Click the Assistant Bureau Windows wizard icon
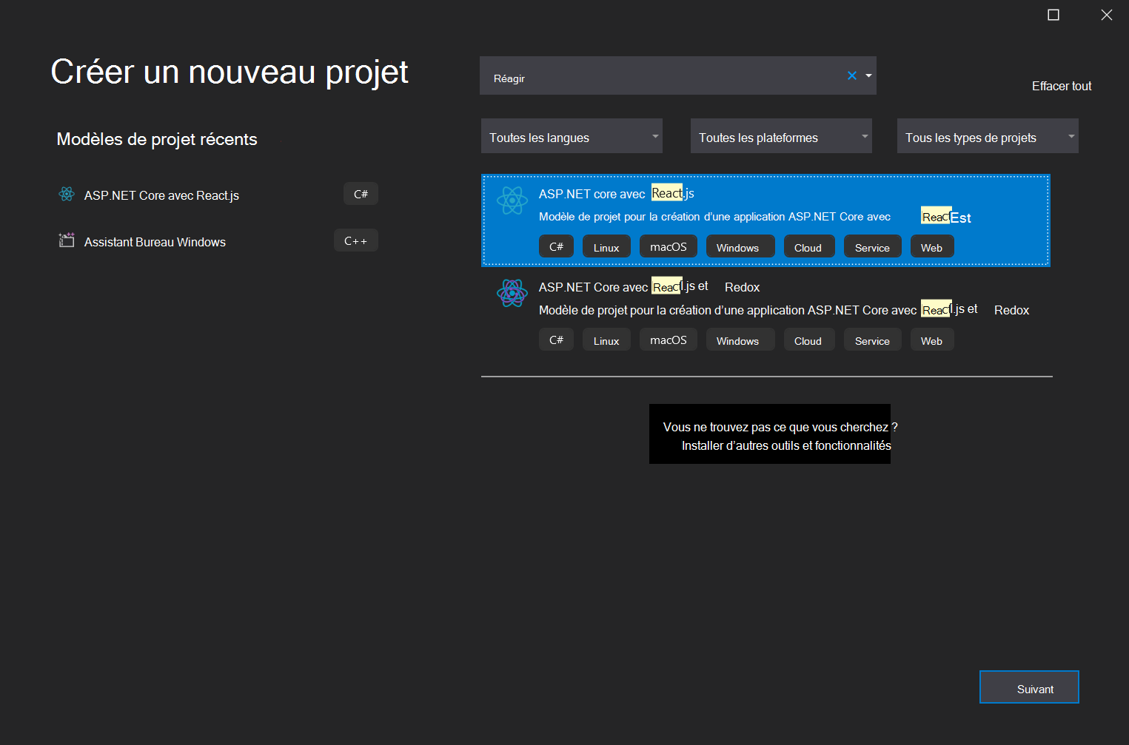The width and height of the screenshot is (1129, 745). 66,240
